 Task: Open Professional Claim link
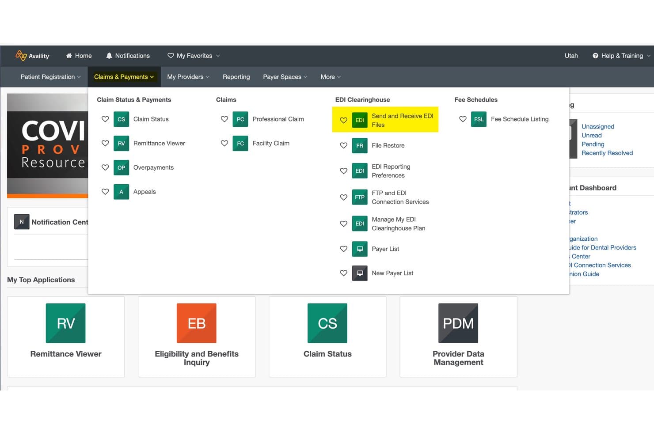click(278, 119)
